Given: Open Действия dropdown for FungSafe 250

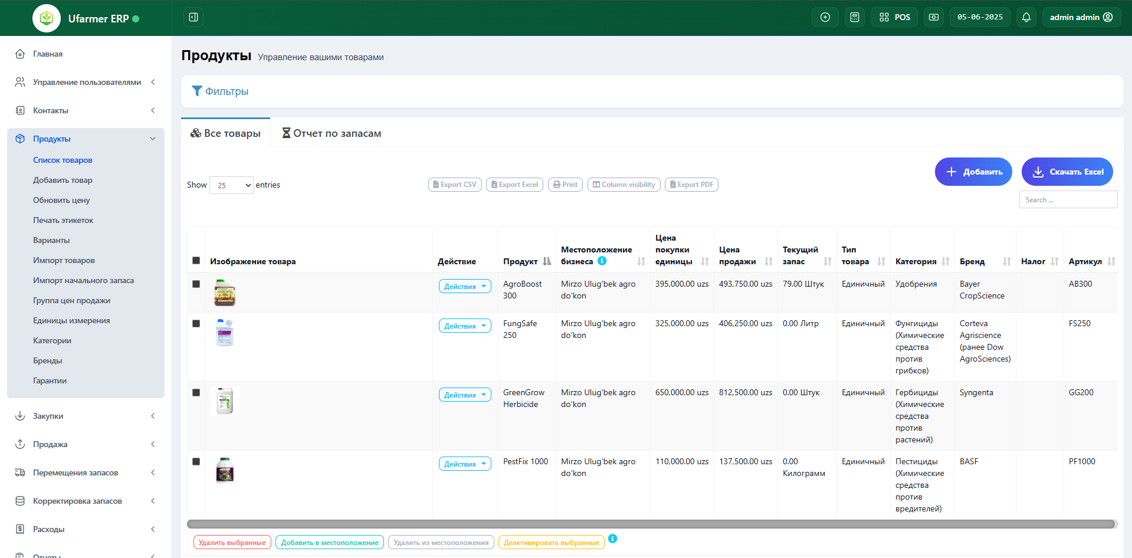Looking at the screenshot, I should (464, 326).
